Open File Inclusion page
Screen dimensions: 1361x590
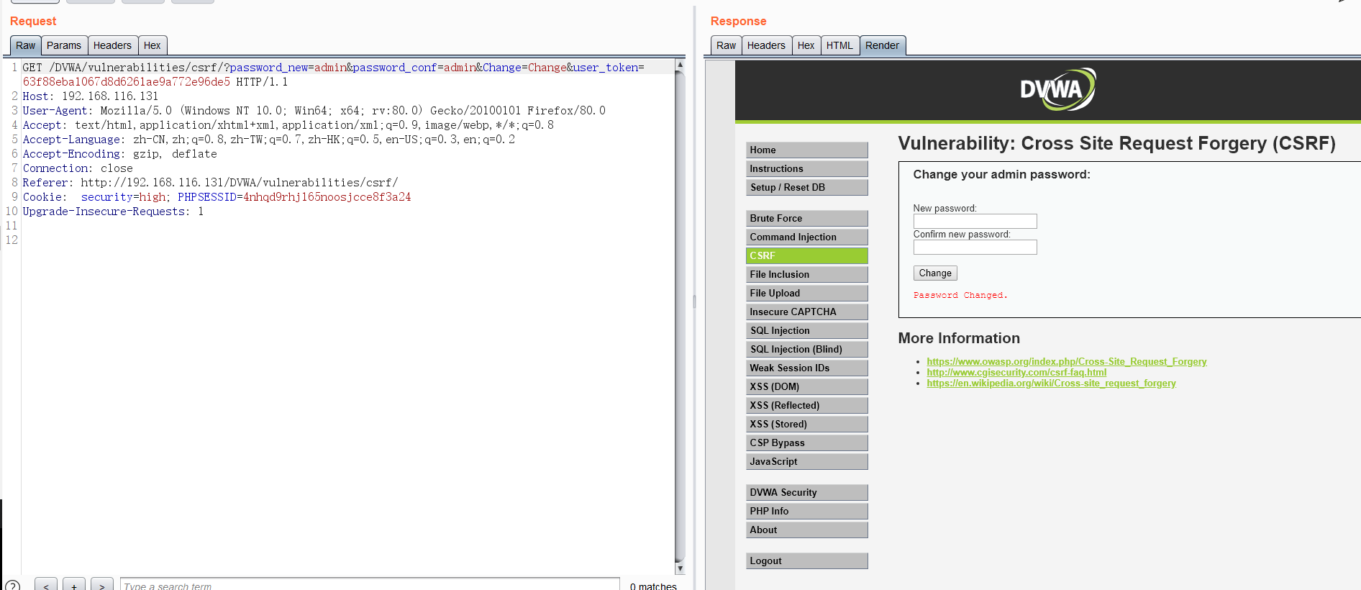[x=806, y=274]
